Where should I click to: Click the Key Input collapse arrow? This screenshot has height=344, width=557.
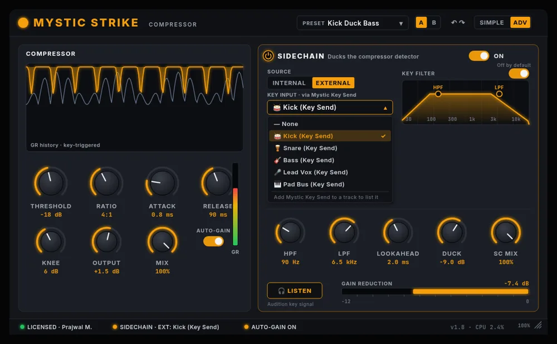tap(385, 108)
